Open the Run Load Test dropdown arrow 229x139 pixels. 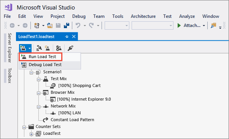pyautogui.click(x=30, y=48)
